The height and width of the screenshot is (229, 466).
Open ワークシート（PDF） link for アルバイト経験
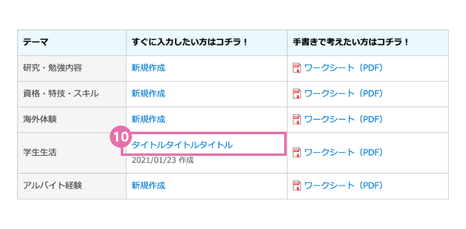pyautogui.click(x=343, y=186)
